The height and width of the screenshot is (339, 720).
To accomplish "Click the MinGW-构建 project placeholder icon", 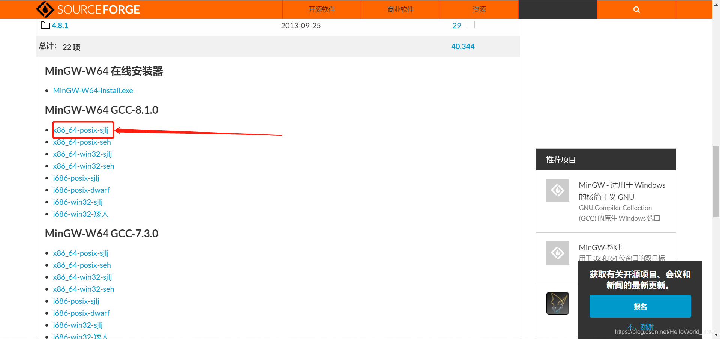I will (x=558, y=253).
